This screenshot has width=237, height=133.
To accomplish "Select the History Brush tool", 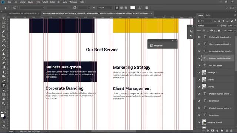I will (3, 58).
